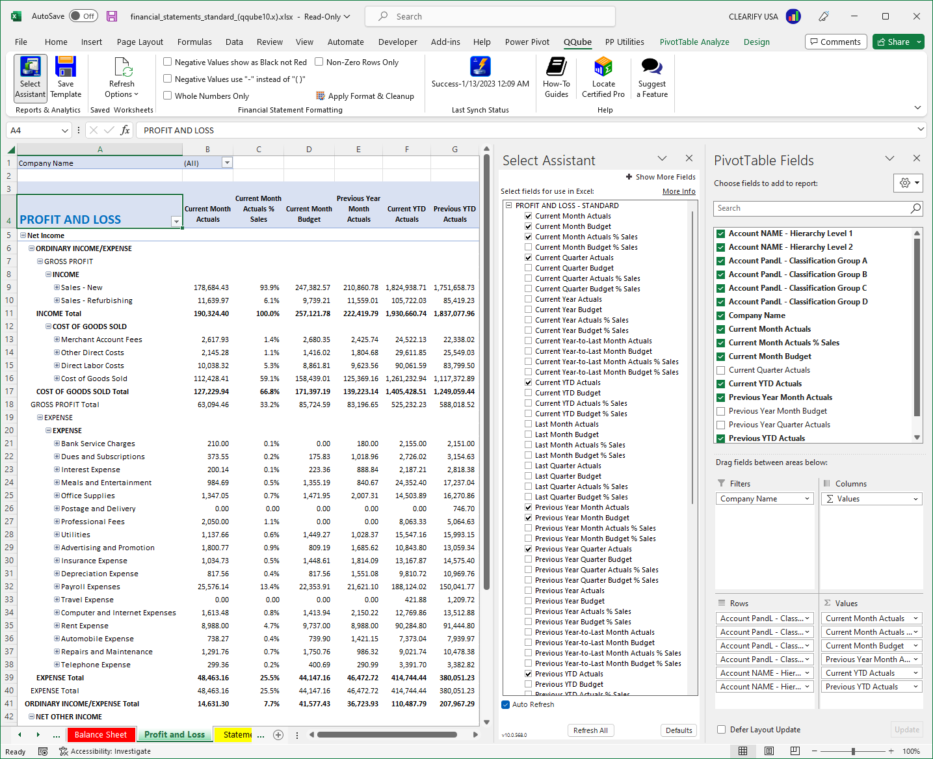Click inside the Search fields box
Viewport: 933px width, 759px height.
(x=813, y=208)
